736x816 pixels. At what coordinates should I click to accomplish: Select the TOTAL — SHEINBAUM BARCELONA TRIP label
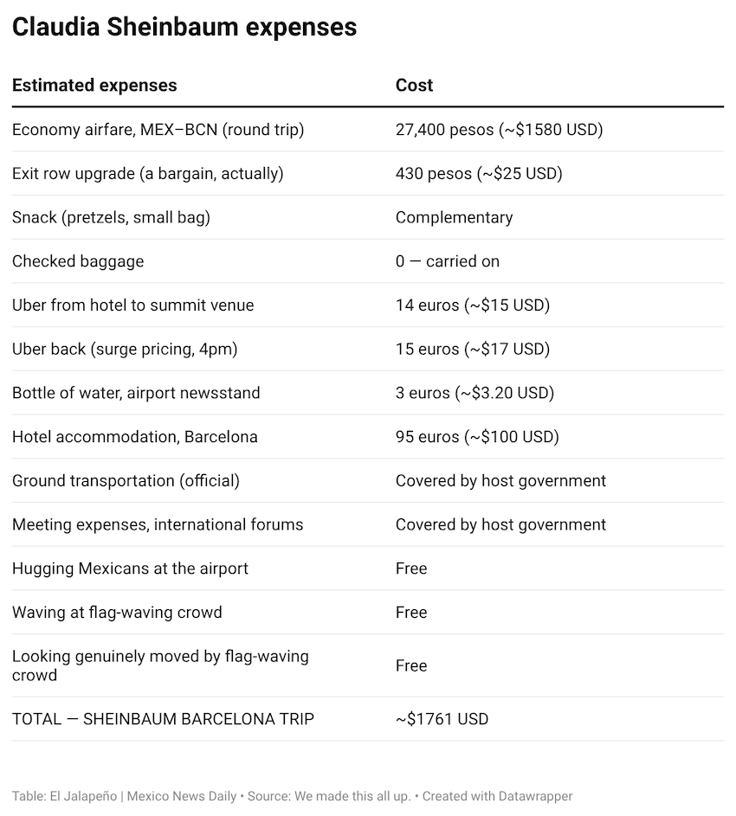click(x=163, y=719)
